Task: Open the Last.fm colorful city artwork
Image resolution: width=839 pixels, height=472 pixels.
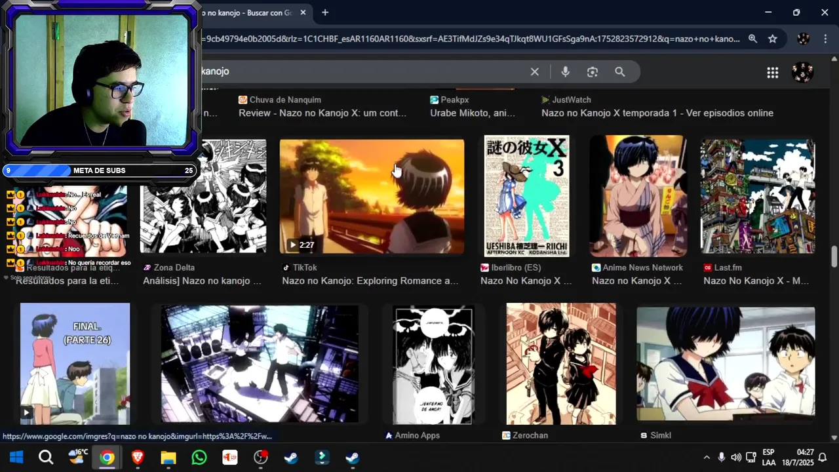Action: click(758, 196)
